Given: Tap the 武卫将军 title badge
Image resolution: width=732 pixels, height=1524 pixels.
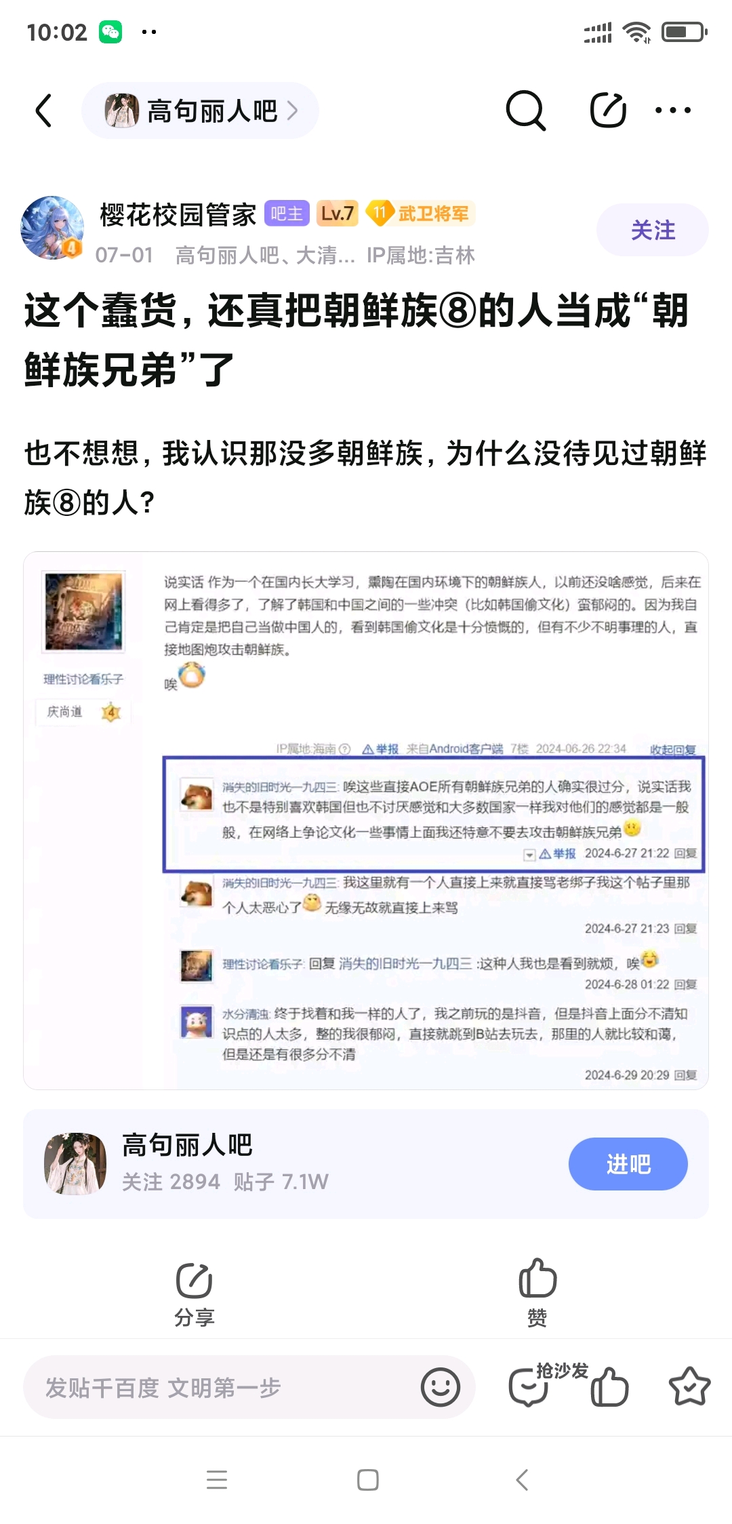Looking at the screenshot, I should point(422,214).
